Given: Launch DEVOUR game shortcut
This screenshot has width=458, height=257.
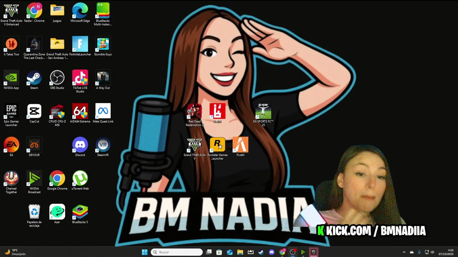Looking at the screenshot, I should [34, 147].
